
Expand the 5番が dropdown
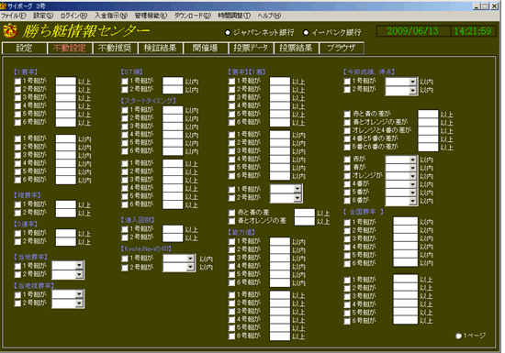[x=412, y=193]
